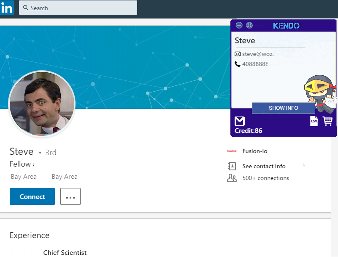This screenshot has height=257, width=338.
Task: Export contact using the CSV file icon
Action: click(314, 121)
